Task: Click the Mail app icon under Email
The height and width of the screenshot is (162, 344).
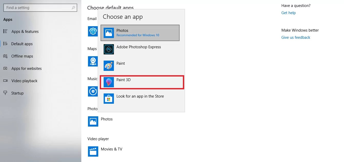Action: [x=93, y=31]
